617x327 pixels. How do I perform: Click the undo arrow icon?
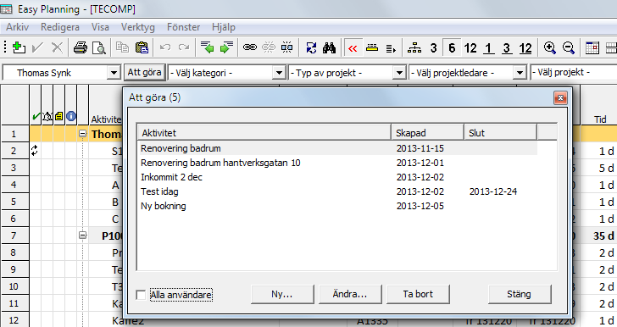(x=165, y=47)
